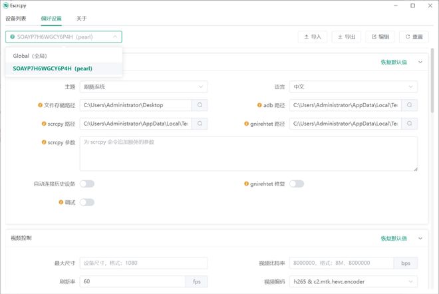Browse for 文件存储路径 with search icon
The width and height of the screenshot is (439, 294).
click(x=200, y=105)
